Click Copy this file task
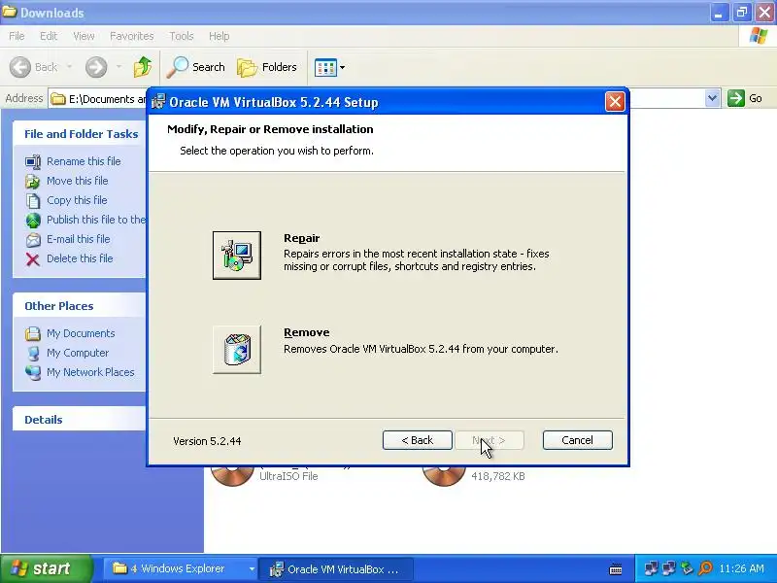This screenshot has width=777, height=583. 77,200
